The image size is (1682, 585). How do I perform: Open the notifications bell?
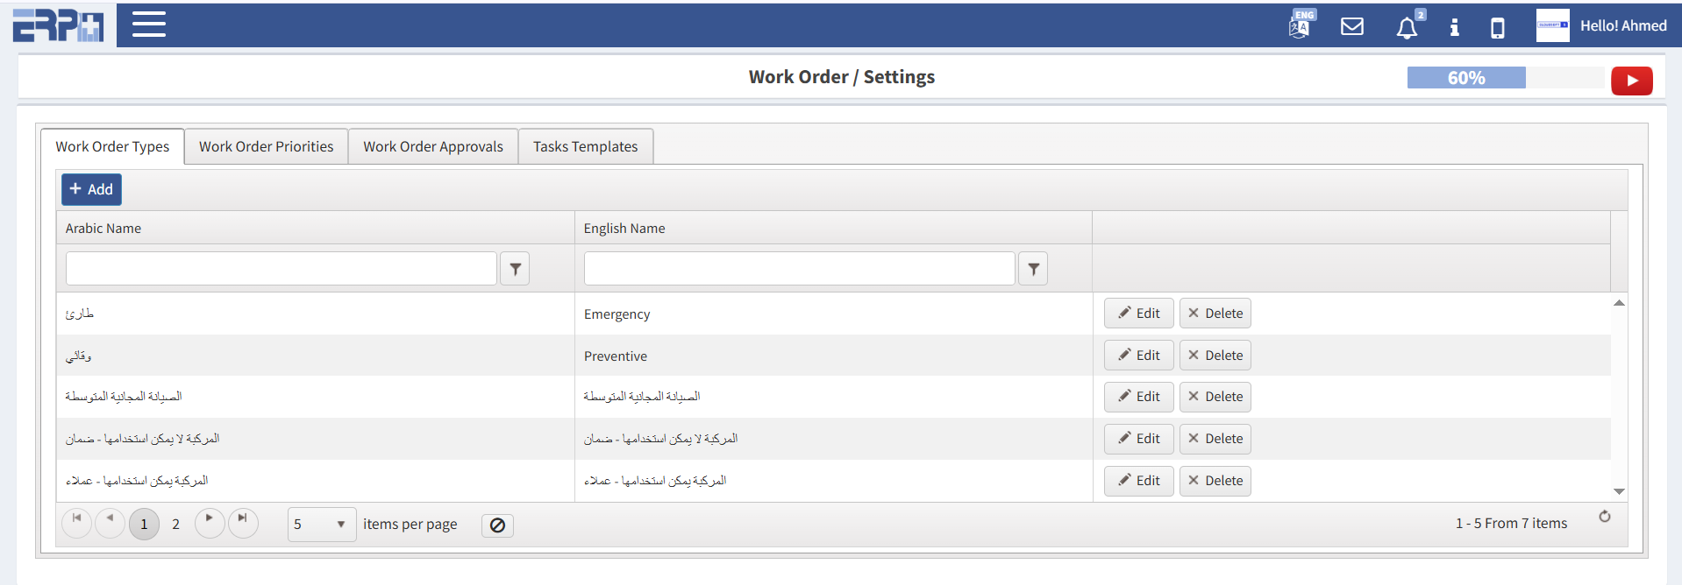tap(1407, 28)
